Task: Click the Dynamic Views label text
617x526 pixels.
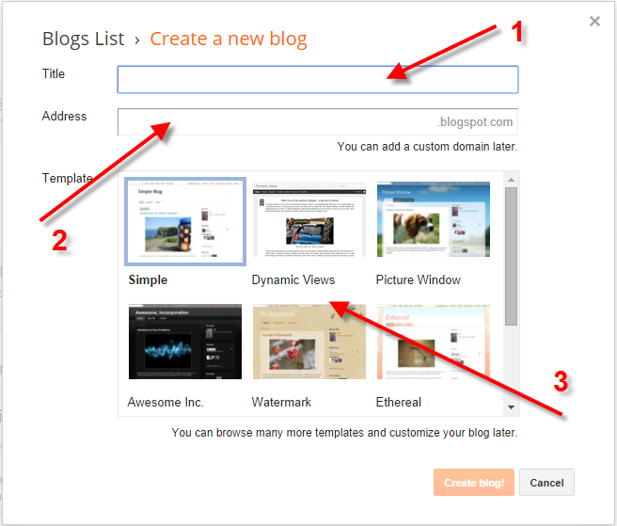Action: click(293, 279)
